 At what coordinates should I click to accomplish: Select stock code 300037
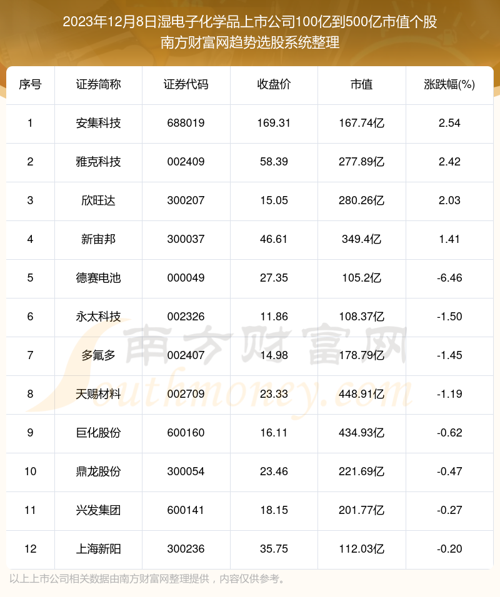186,239
